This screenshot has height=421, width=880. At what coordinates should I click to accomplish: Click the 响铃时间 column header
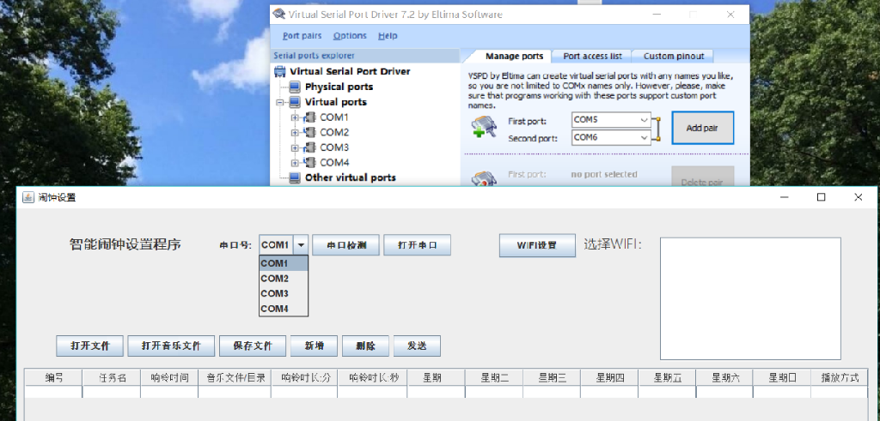click(169, 378)
